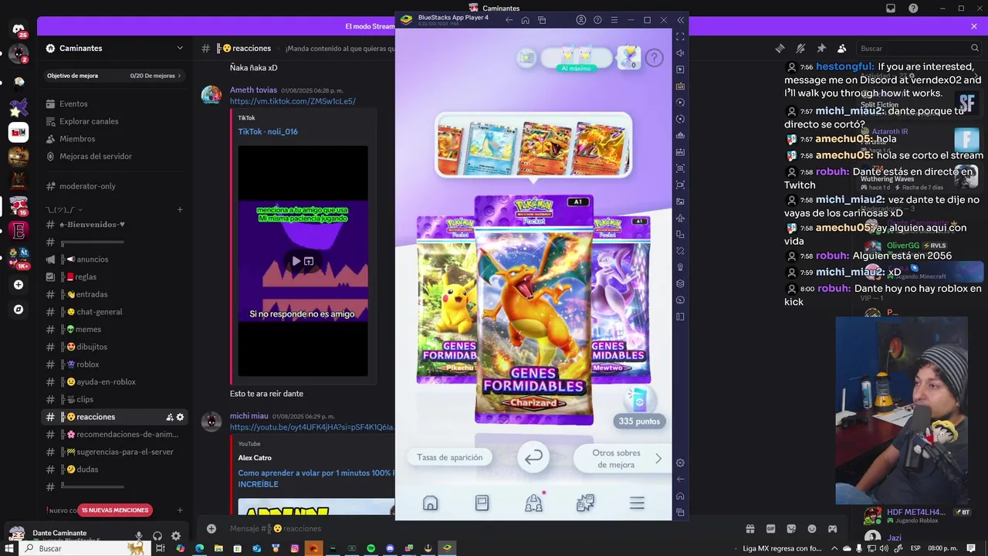
Task: Open Discord emoji picker
Action: coord(812,528)
